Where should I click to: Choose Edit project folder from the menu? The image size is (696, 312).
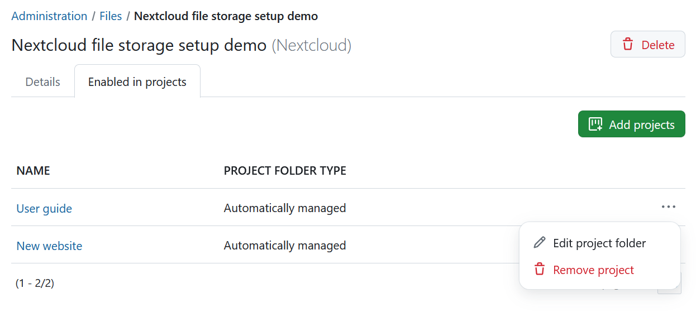coord(599,243)
